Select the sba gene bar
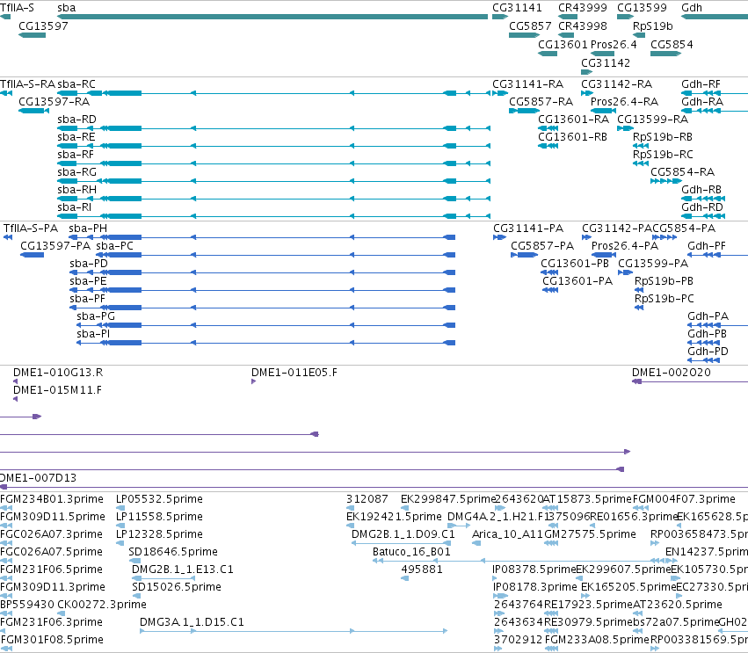 point(272,17)
